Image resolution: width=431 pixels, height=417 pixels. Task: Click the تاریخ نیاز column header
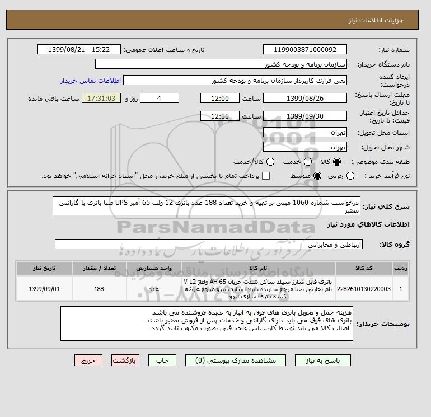point(44,268)
